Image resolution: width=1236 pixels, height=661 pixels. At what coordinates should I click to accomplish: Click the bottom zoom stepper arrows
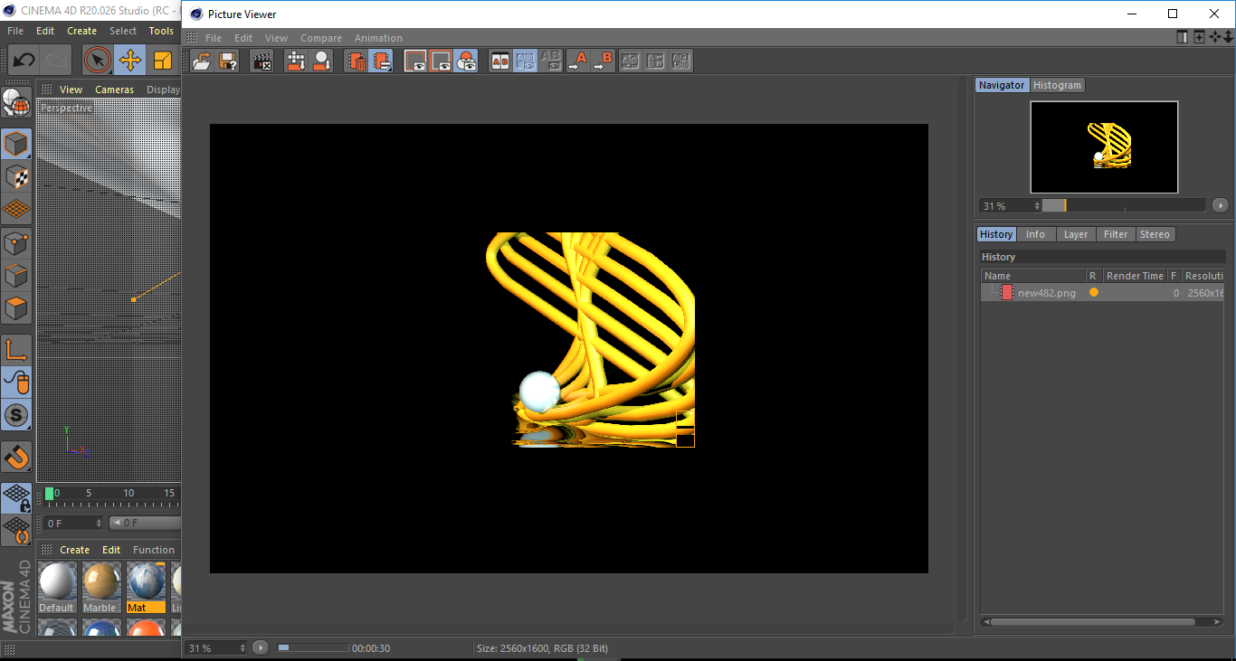pos(242,648)
